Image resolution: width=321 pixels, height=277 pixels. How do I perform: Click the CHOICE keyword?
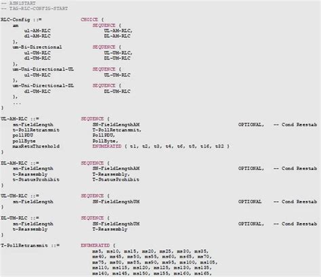click(89, 20)
